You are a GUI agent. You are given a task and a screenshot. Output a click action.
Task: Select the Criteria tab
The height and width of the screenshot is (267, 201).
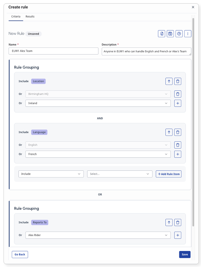coord(16,17)
